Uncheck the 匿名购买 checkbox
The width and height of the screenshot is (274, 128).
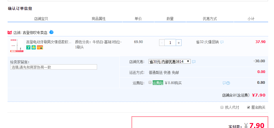point(249,107)
